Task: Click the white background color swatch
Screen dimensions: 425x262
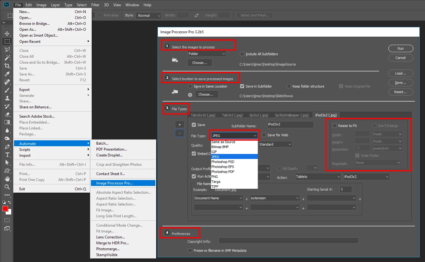Action: click(x=9, y=212)
